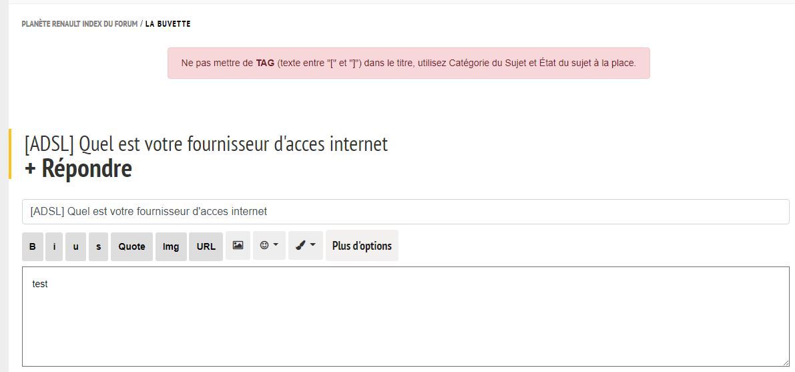Underline text using the u button
The height and width of the screenshot is (372, 795).
point(75,246)
